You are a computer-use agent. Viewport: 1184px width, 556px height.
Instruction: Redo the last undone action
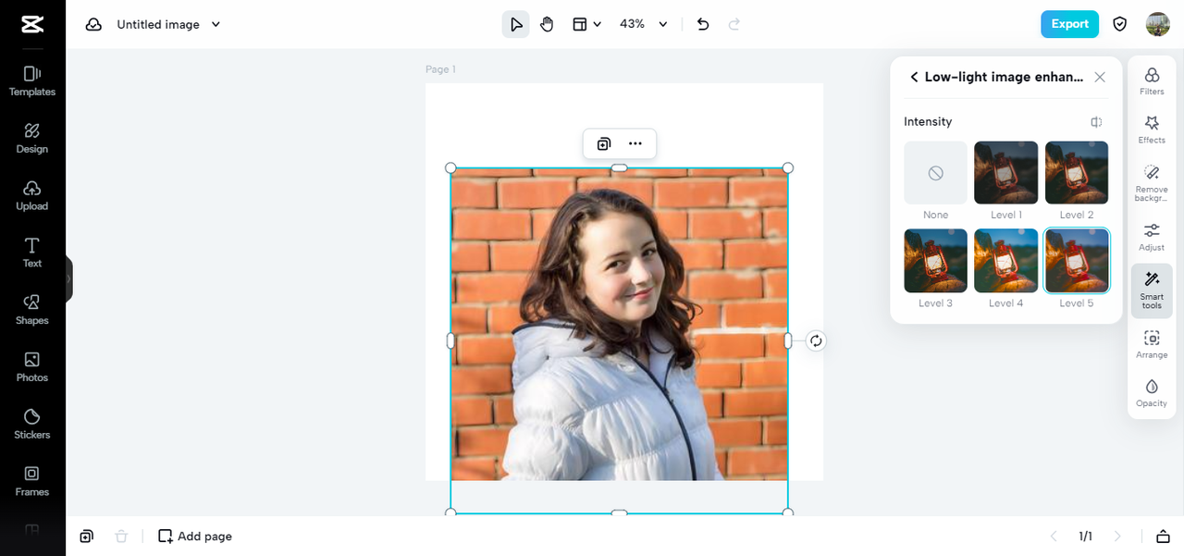coord(734,24)
